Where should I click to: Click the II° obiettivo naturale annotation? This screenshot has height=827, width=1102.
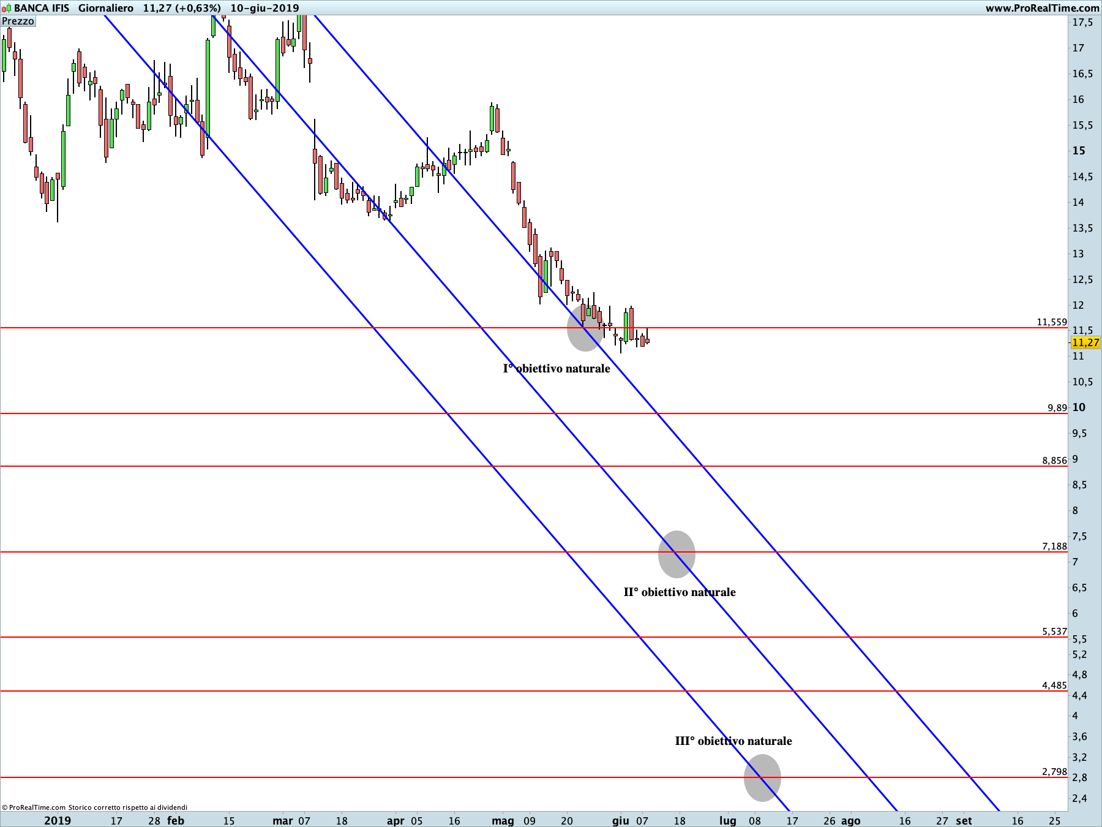[680, 592]
